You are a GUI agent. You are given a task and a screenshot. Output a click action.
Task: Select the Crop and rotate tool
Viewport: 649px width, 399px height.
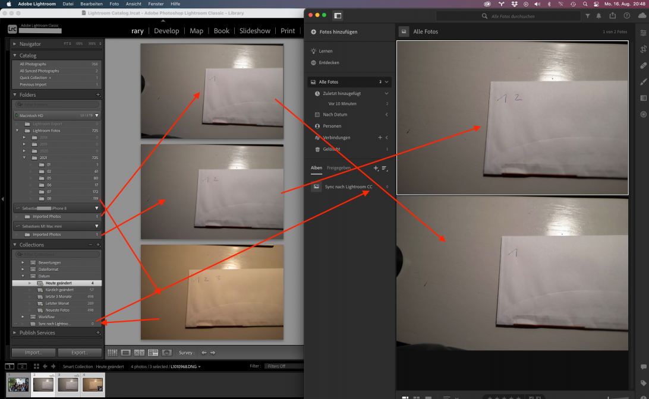(643, 49)
